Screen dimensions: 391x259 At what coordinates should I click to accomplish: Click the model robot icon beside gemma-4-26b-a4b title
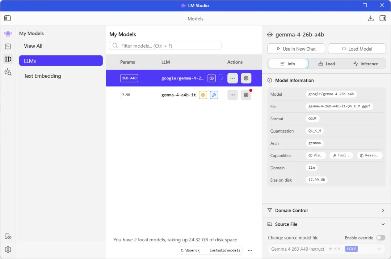270,34
